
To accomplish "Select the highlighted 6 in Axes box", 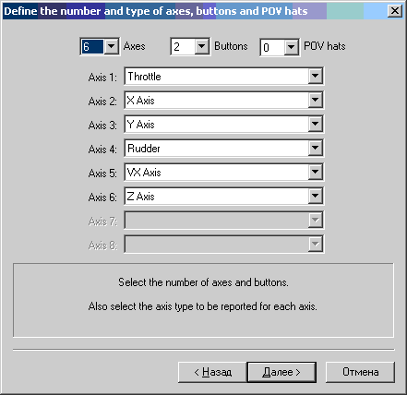I will tap(92, 47).
